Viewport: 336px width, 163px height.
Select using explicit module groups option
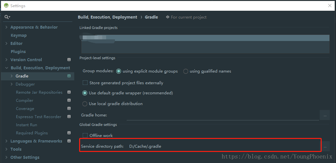(x=119, y=71)
